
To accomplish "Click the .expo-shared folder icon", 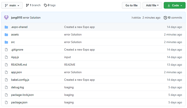I will click(x=6, y=27).
